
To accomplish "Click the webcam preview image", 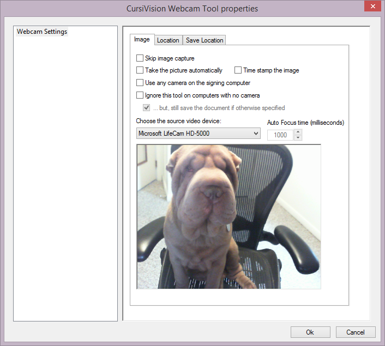I will coord(228,216).
